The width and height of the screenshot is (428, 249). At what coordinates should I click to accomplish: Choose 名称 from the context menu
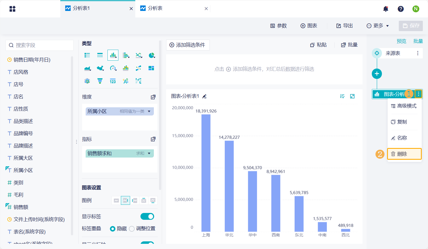pos(405,138)
